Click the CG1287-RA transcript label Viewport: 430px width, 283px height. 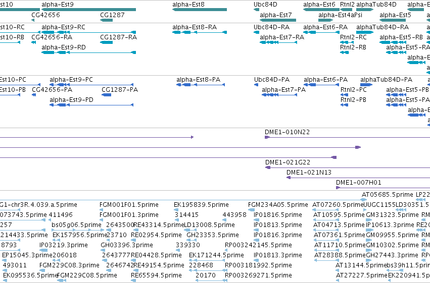click(118, 37)
